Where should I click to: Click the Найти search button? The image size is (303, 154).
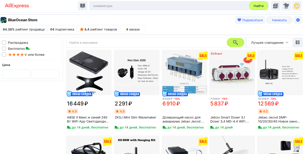click(259, 6)
